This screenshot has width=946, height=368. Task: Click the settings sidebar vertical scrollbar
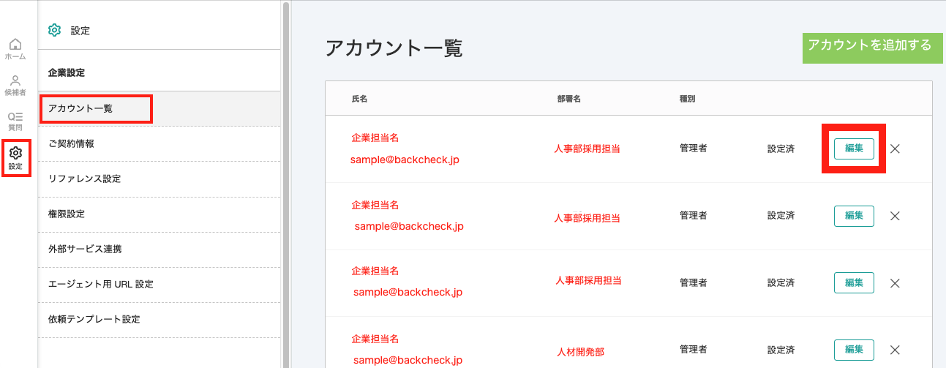286,184
